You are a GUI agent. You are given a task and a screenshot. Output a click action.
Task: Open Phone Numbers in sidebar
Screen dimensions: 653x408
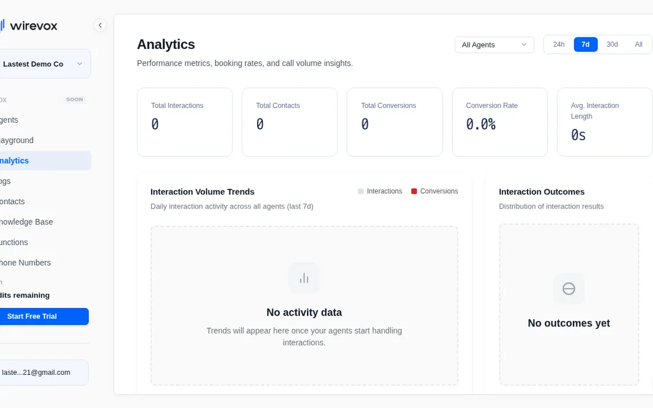(45, 263)
